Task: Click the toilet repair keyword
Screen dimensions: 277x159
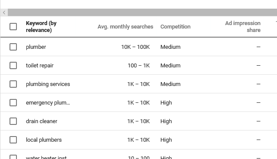Action: 39,66
